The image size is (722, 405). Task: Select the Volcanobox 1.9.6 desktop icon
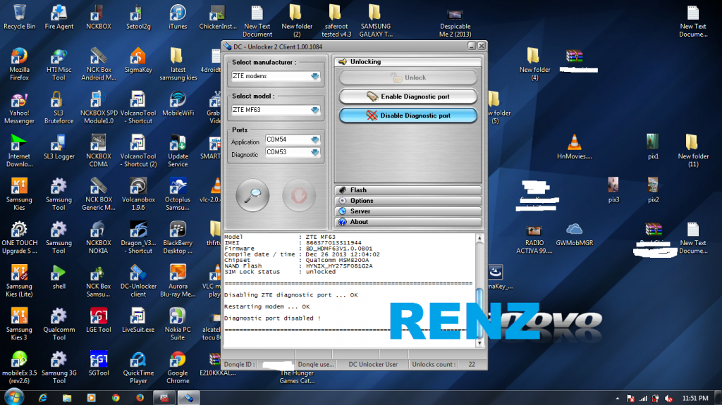tap(138, 194)
